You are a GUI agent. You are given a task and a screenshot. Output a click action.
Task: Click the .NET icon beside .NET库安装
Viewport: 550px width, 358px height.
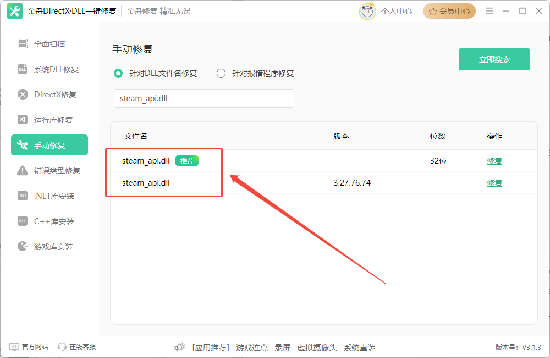pyautogui.click(x=23, y=196)
